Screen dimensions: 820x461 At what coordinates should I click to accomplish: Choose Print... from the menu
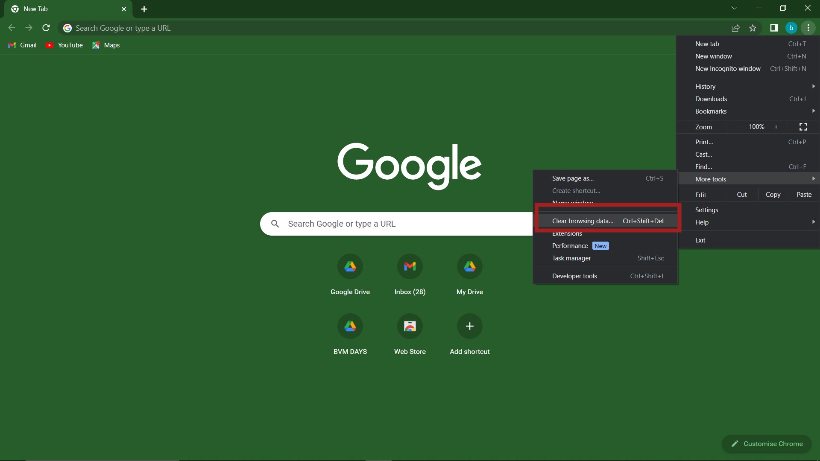tap(748, 142)
